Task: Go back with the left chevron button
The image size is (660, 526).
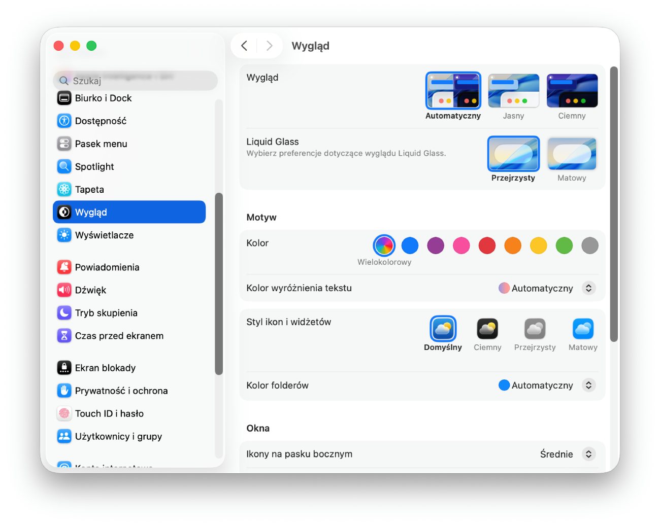Action: 244,46
